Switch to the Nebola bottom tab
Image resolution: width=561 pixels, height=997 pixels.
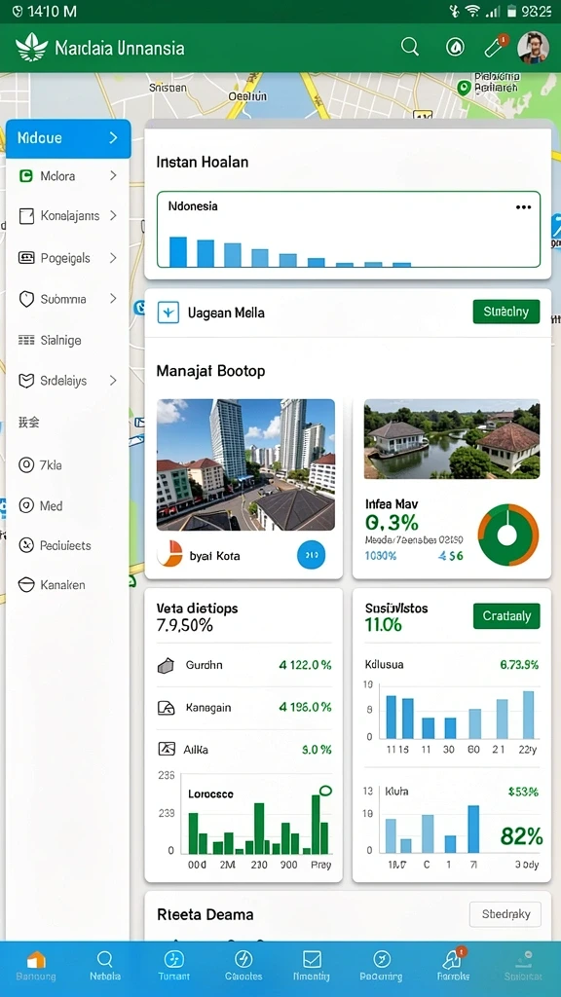(x=105, y=965)
